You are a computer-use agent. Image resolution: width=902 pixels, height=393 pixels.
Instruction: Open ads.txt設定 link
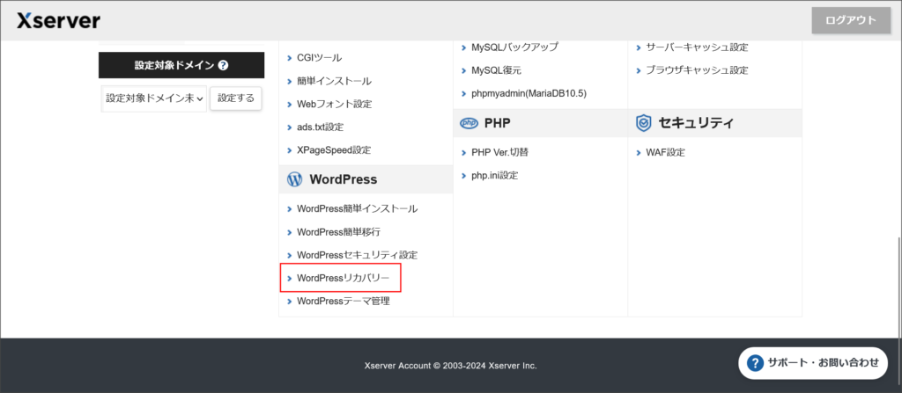coord(320,127)
